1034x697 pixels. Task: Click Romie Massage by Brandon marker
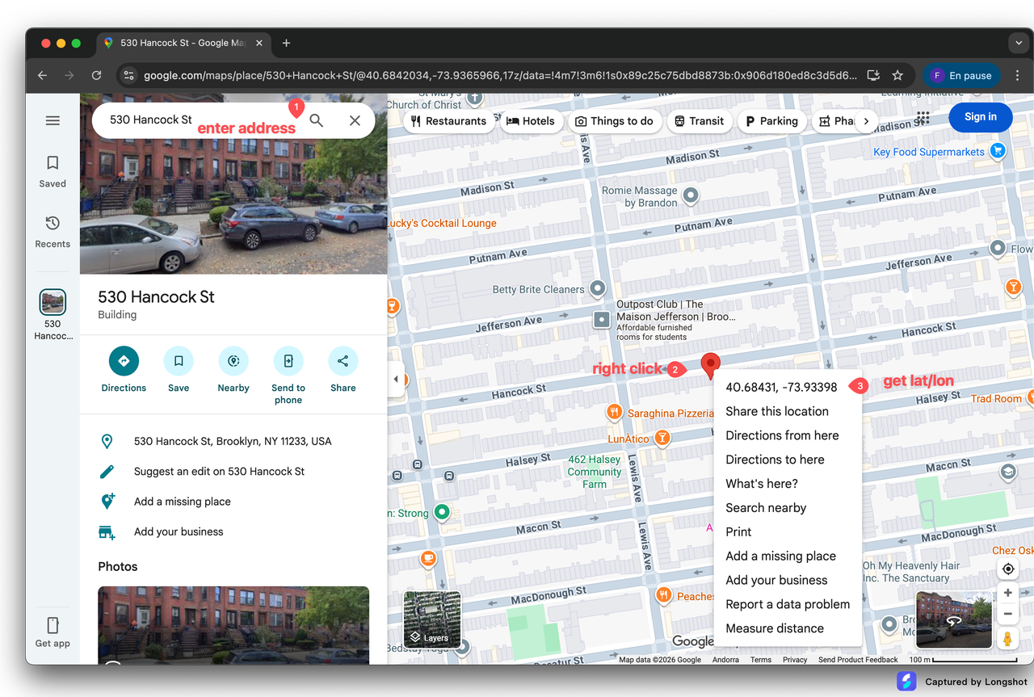click(691, 195)
